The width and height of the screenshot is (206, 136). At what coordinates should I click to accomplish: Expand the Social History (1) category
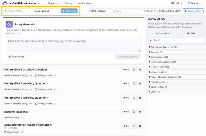176,87
